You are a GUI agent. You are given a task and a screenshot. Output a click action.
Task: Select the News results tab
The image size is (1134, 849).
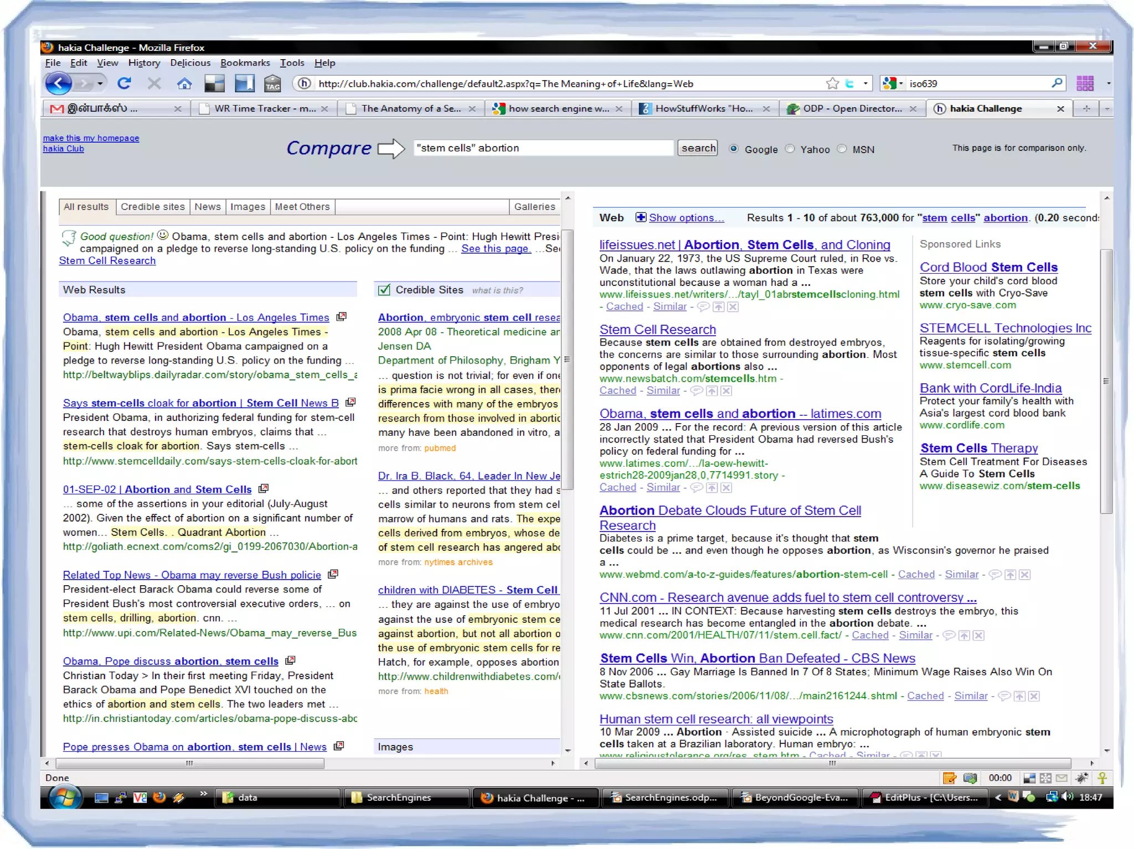click(208, 206)
